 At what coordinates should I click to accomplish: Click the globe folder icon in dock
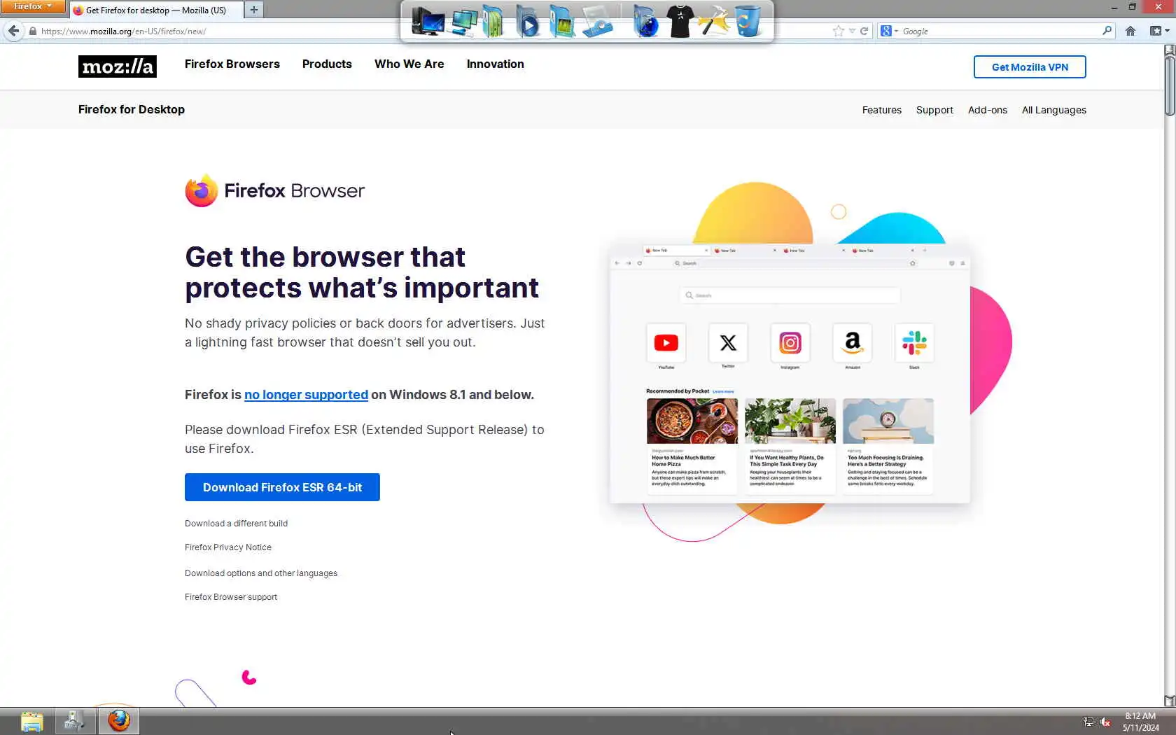tap(645, 21)
